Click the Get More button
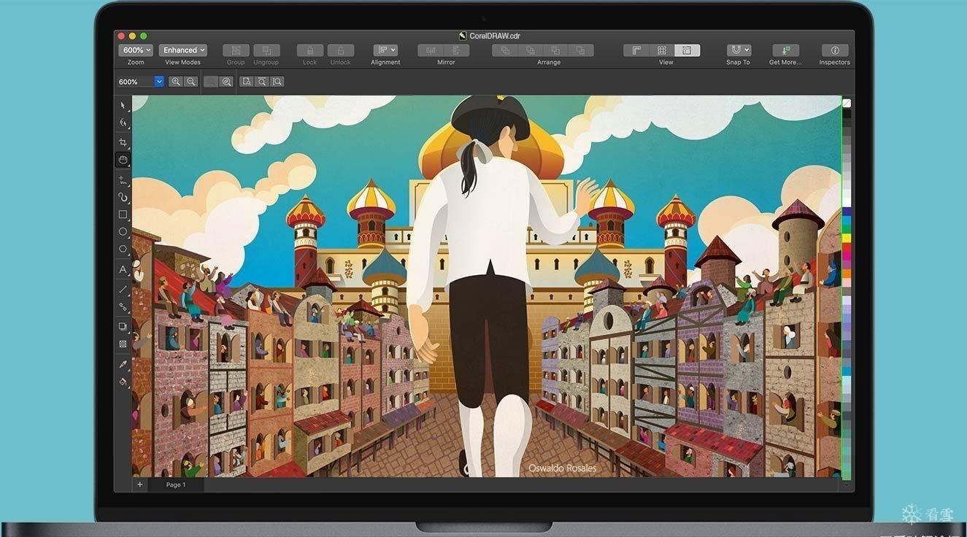967x537 pixels. 785,50
